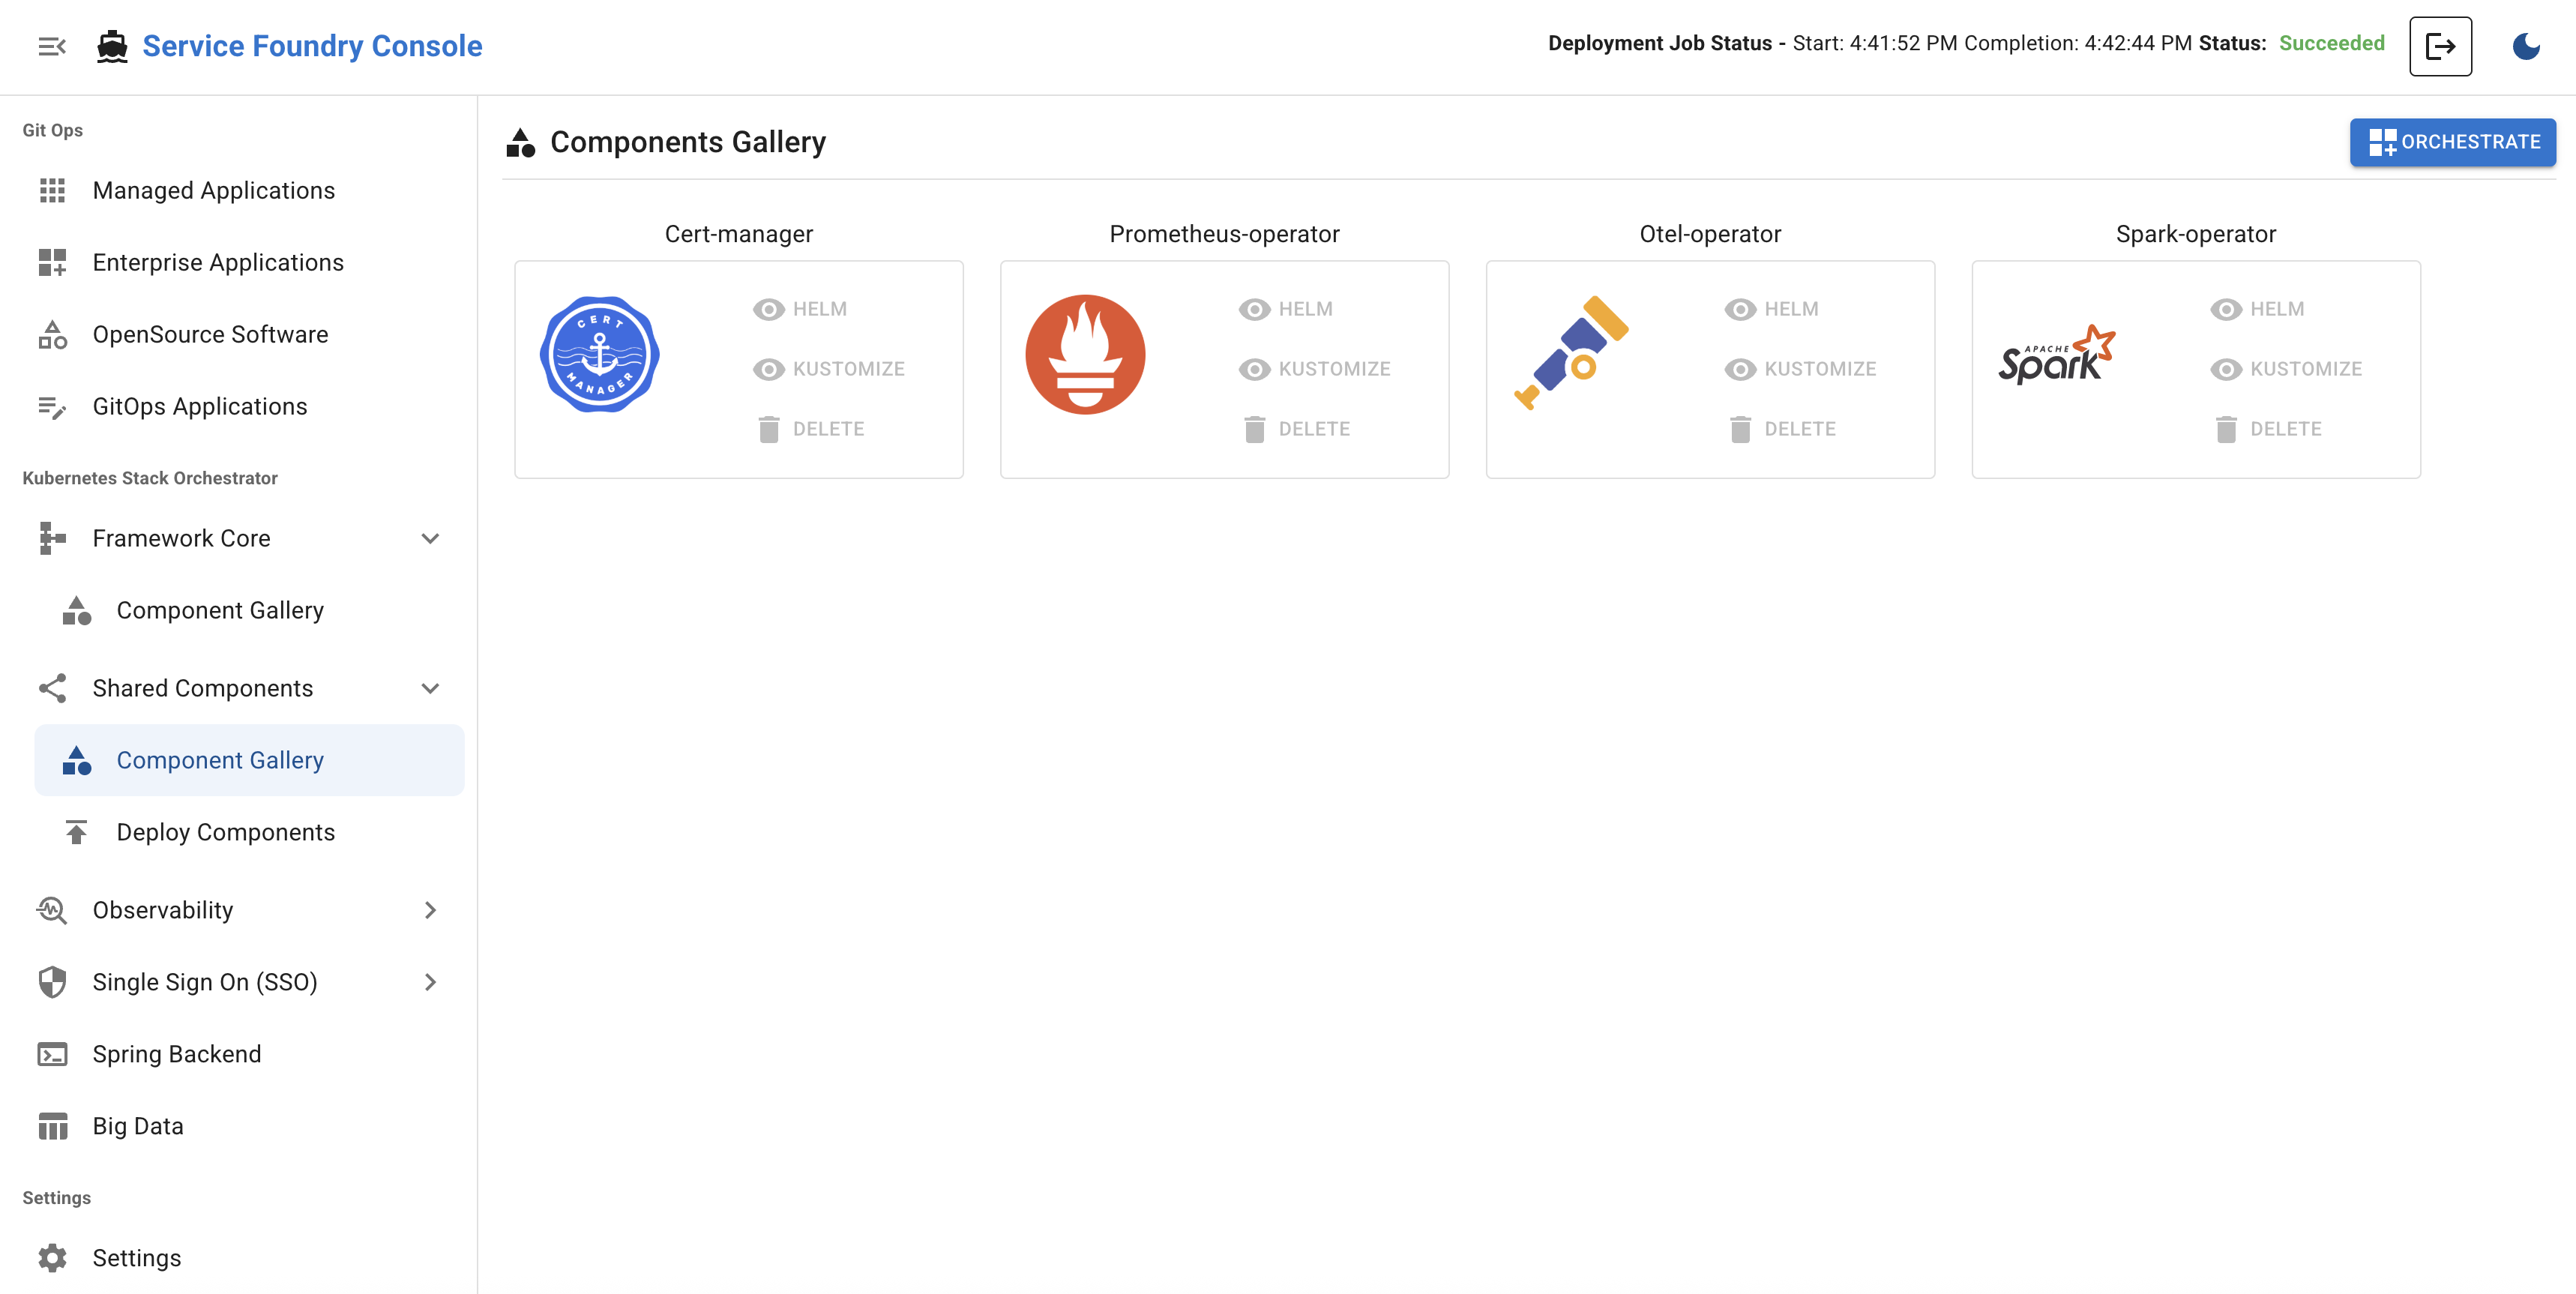The image size is (2576, 1294).
Task: Delete the Otel-operator component
Action: pyautogui.click(x=1783, y=429)
